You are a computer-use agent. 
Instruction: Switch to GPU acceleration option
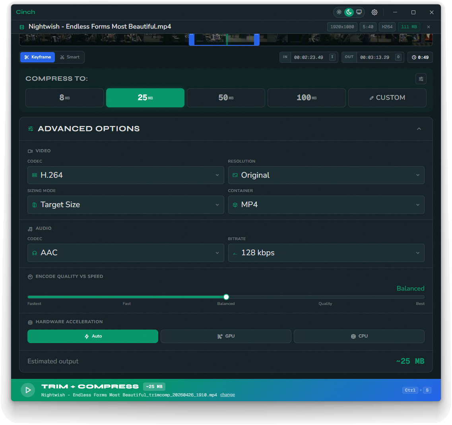[x=226, y=336]
